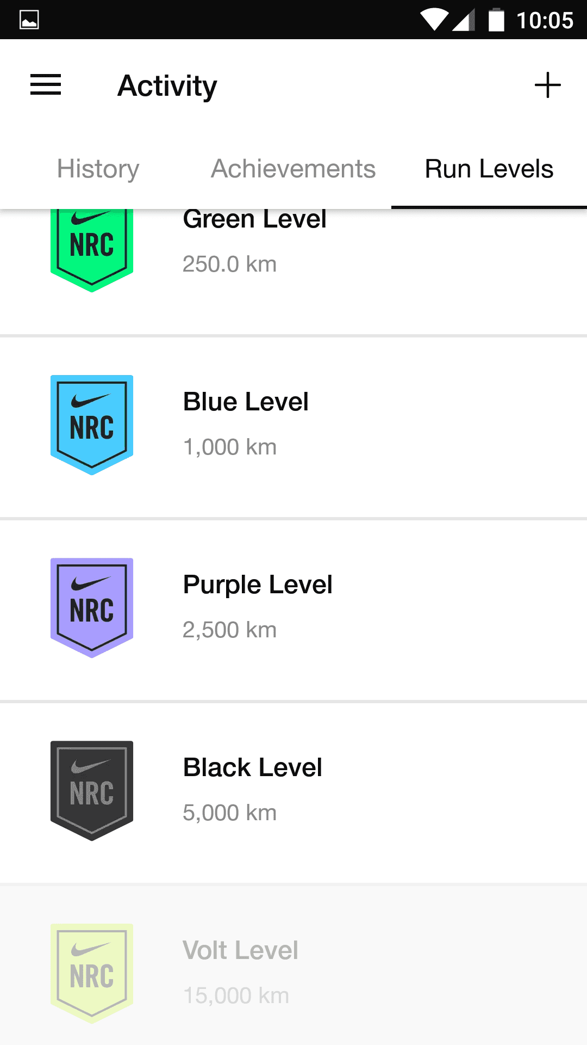Tap the Green Level title

click(254, 220)
